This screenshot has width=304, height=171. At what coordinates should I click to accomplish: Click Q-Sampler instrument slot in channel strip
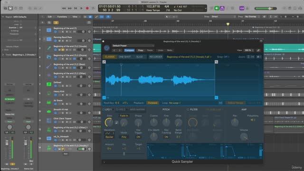coord(9,99)
